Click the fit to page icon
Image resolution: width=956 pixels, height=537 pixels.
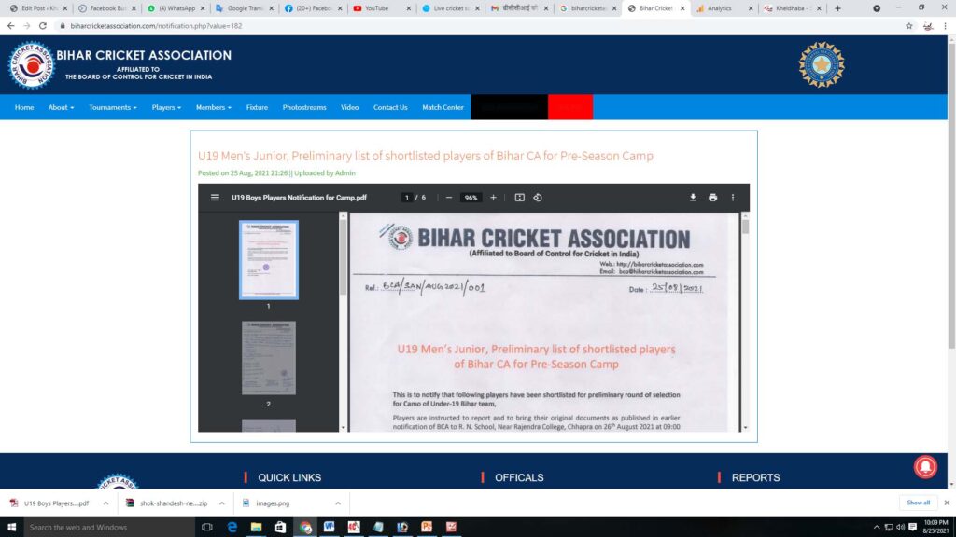pyautogui.click(x=519, y=198)
